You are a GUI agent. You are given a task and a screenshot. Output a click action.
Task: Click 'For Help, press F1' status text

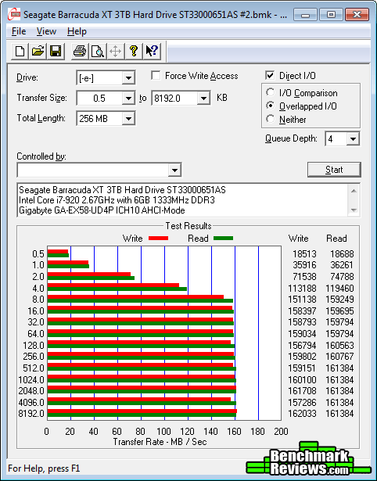pyautogui.click(x=44, y=468)
